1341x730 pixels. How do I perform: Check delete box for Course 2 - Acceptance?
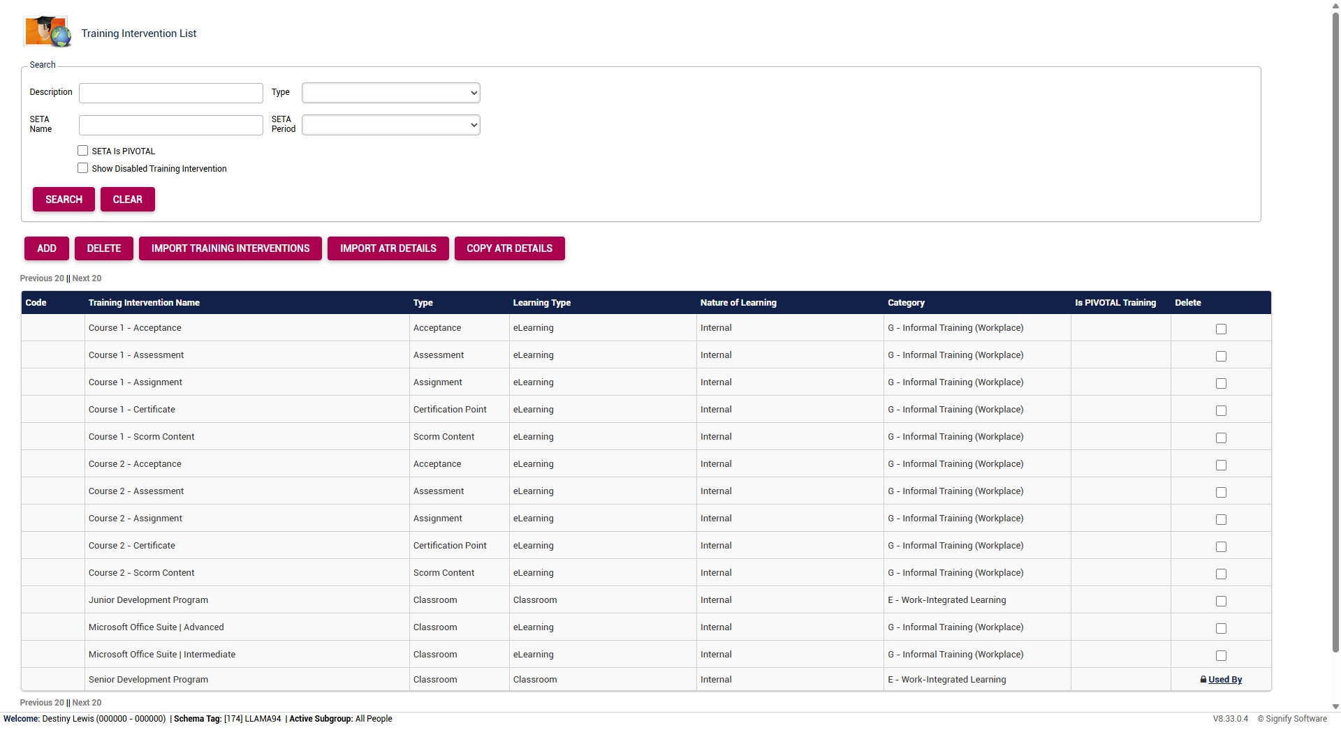(1221, 465)
